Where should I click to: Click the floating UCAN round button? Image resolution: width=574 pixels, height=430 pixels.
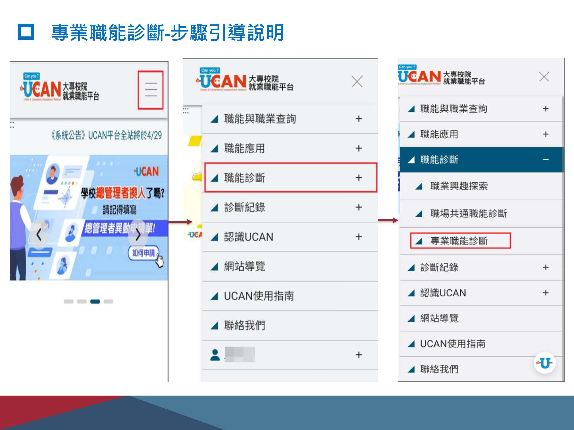(545, 363)
